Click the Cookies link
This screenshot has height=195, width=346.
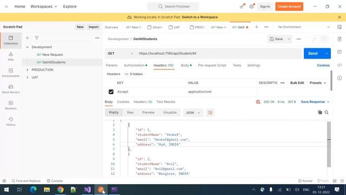coord(323,65)
